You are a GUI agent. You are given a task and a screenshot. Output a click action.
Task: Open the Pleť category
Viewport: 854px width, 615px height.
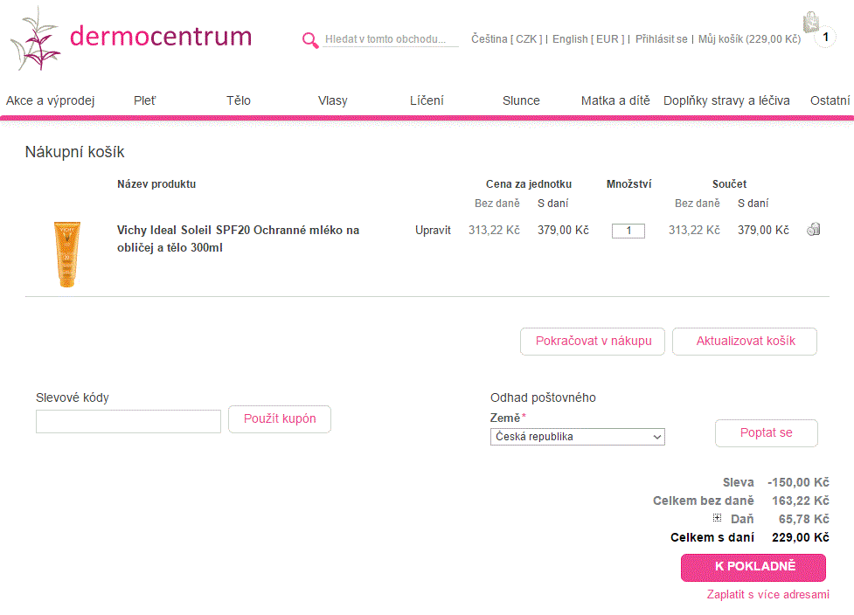point(144,100)
